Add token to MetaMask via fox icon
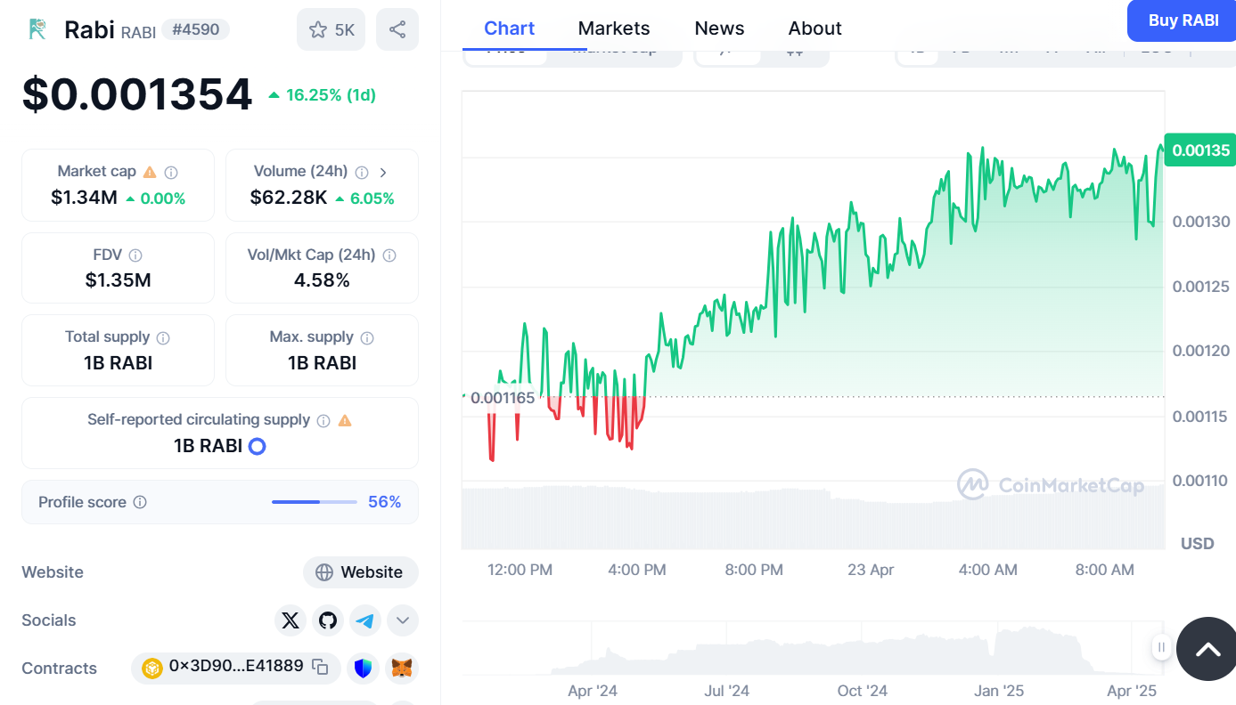 pos(402,668)
